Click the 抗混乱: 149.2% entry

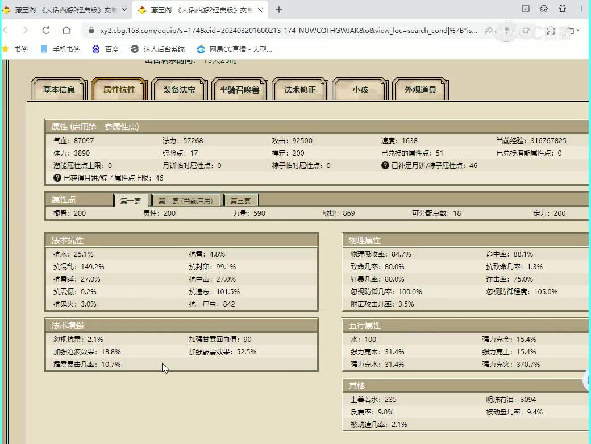point(79,267)
